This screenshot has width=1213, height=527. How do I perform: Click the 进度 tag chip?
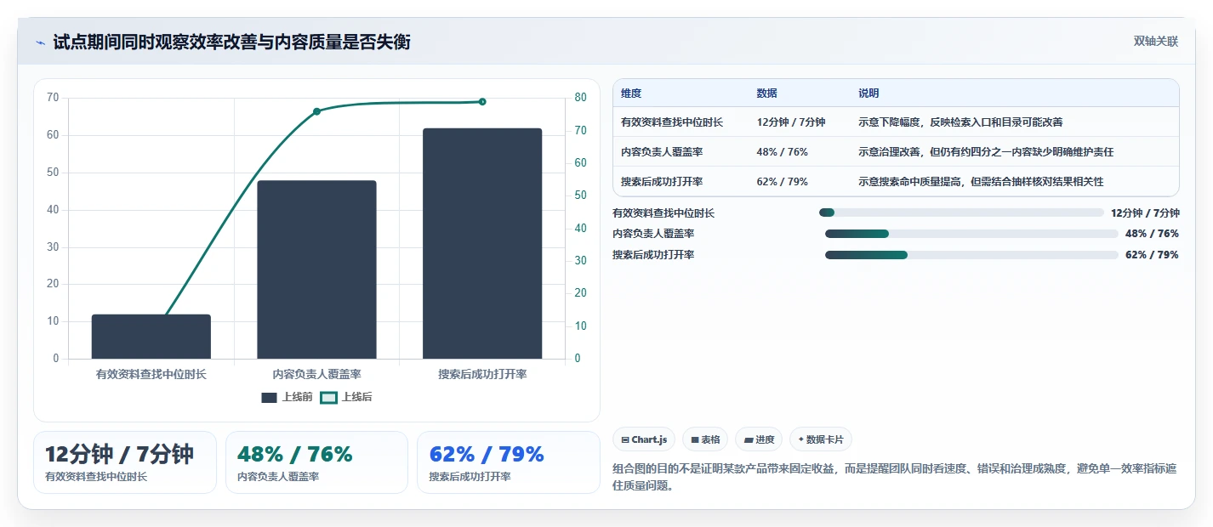click(759, 439)
